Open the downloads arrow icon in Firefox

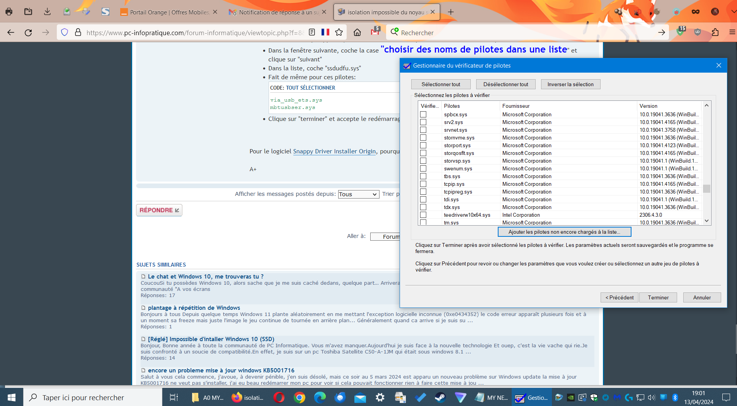tap(47, 12)
